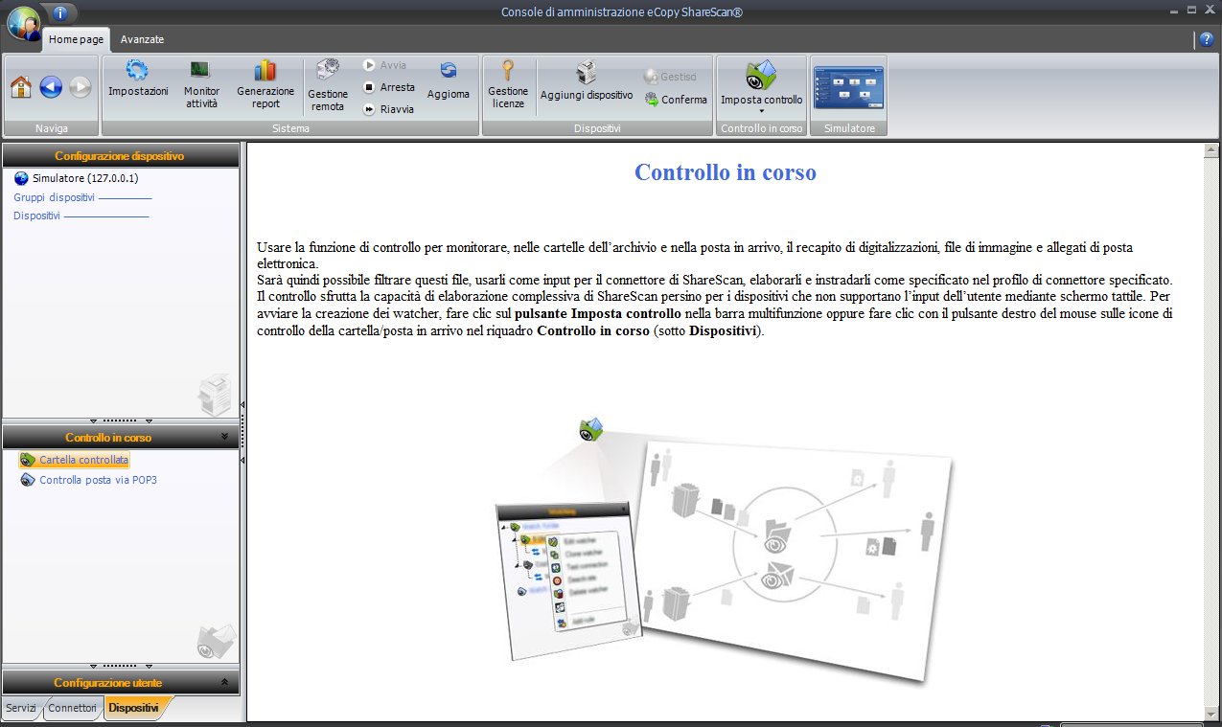Select the Cartella controllata watcher item
This screenshot has height=727, width=1222.
(75, 460)
